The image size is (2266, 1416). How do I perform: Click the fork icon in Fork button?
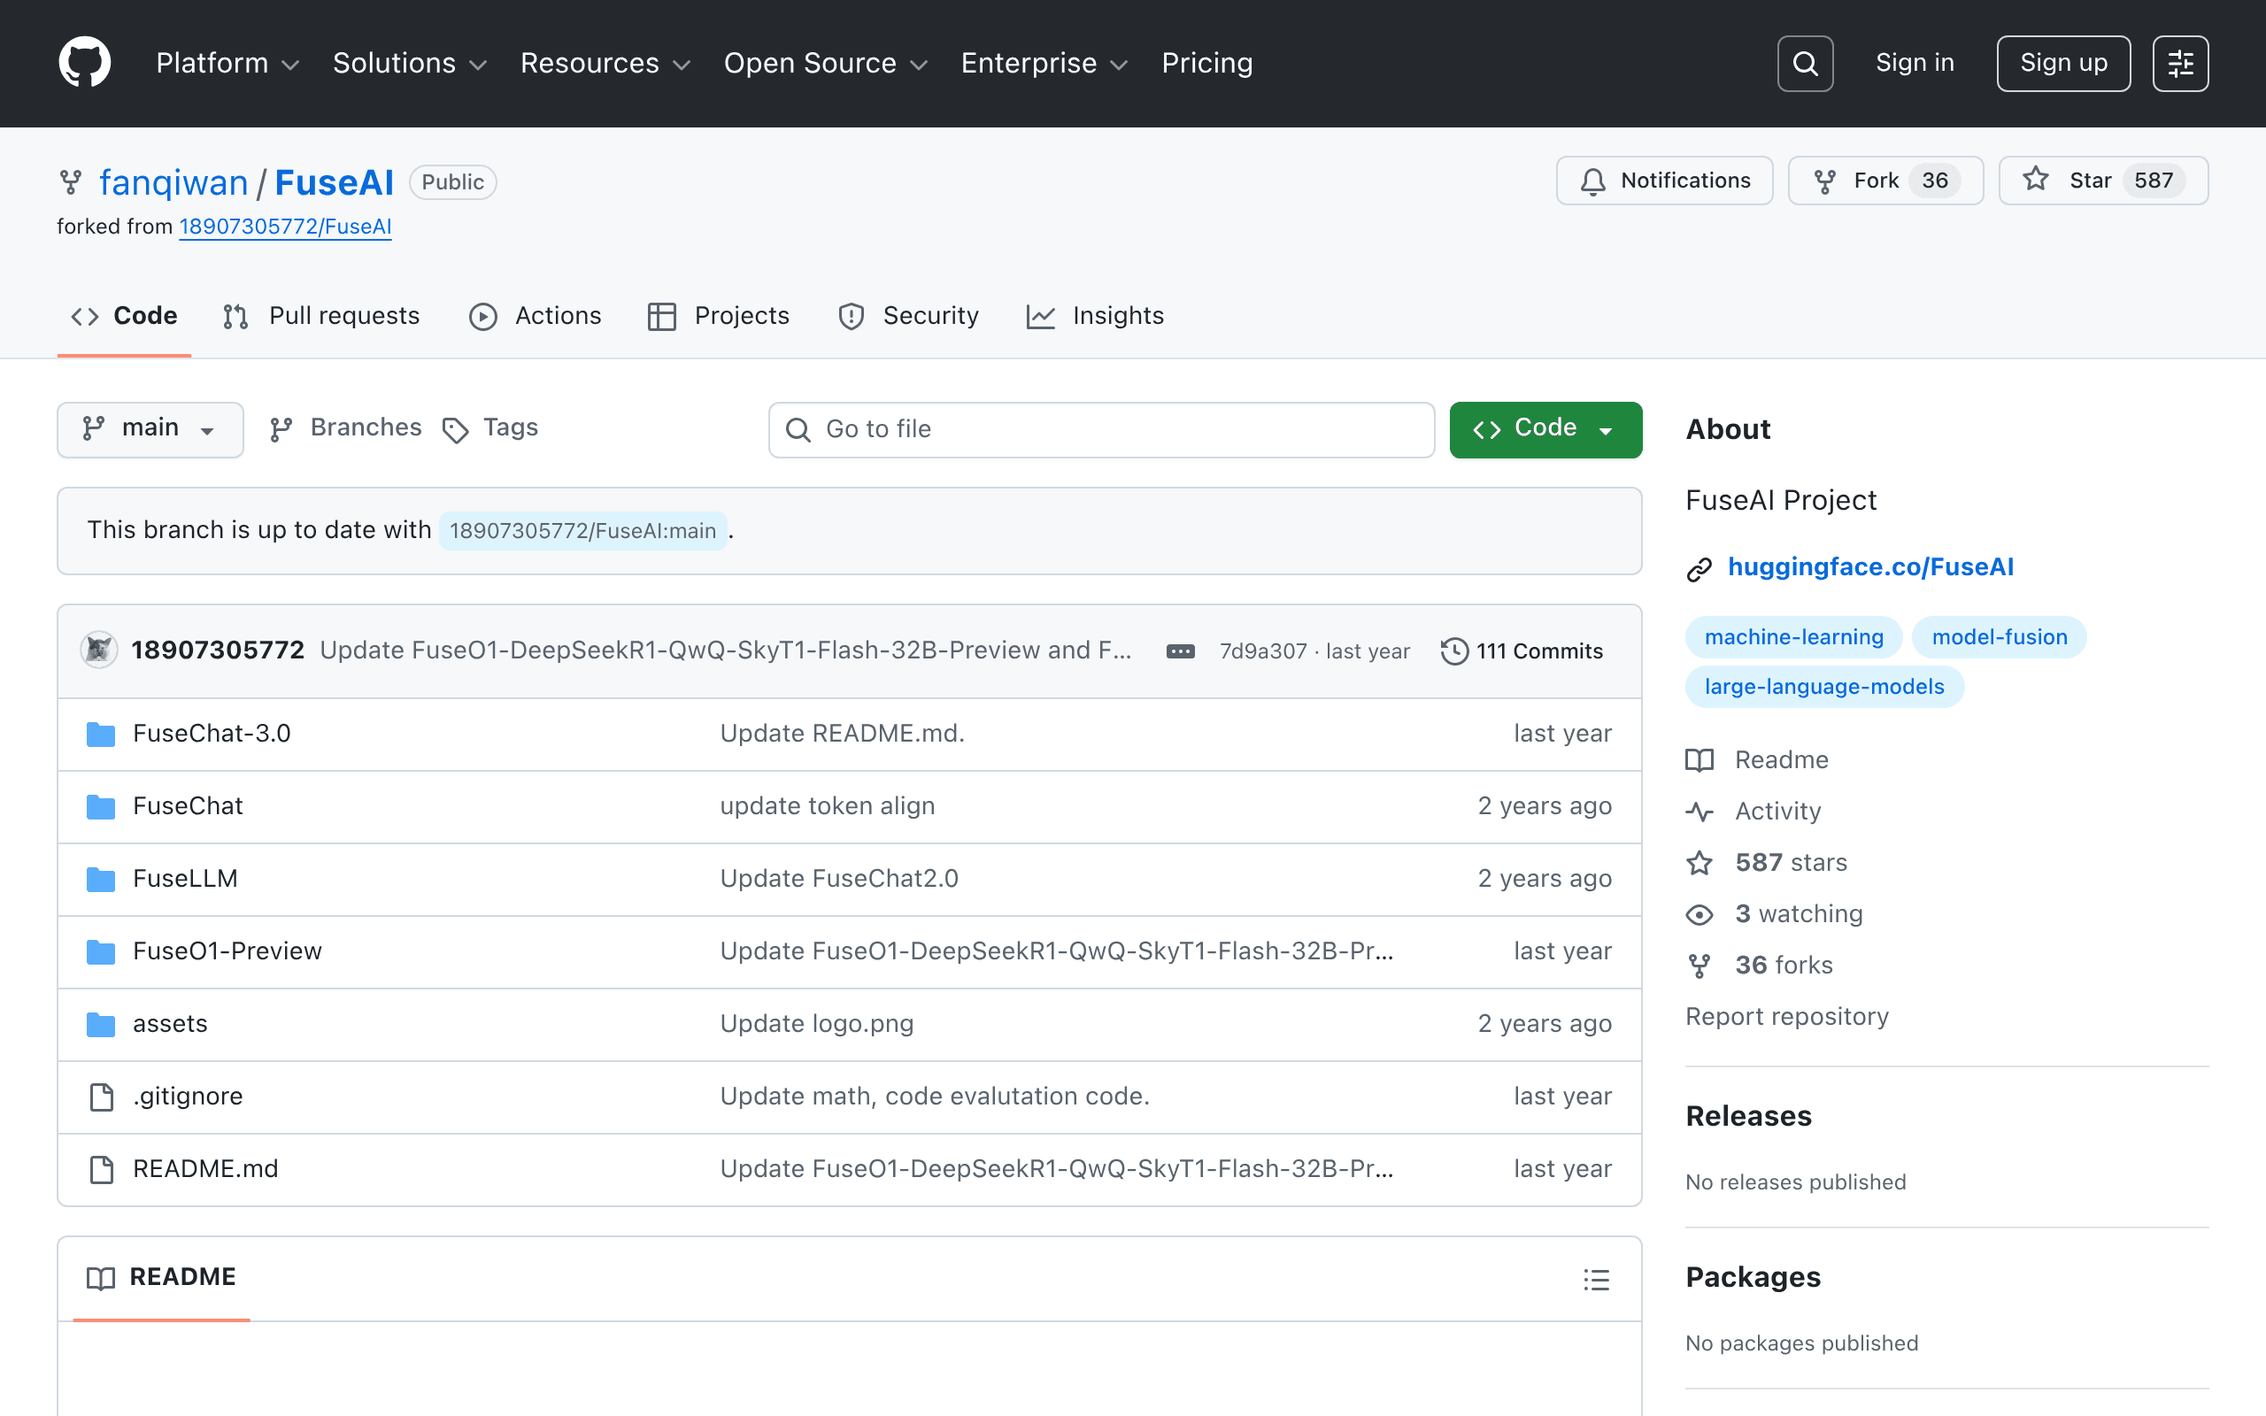pos(1824,181)
